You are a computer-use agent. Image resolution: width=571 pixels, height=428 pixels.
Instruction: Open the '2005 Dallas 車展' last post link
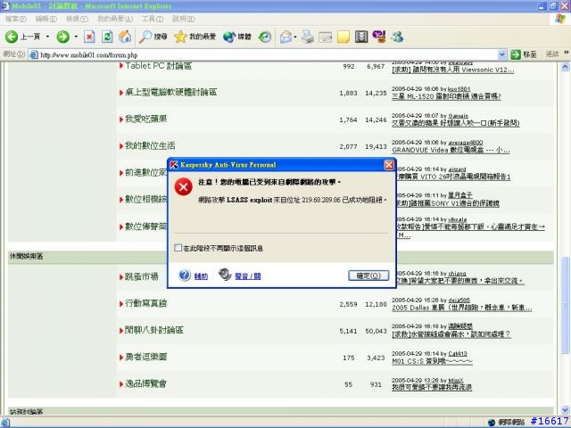coord(462,308)
